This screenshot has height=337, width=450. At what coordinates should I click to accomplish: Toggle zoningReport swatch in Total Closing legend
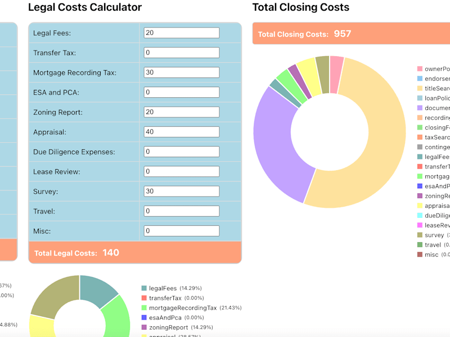(420, 195)
